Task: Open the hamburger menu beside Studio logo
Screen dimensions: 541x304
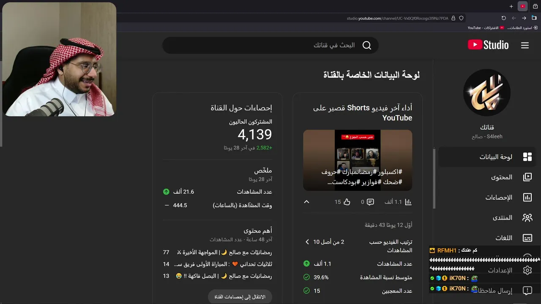Action: [525, 45]
